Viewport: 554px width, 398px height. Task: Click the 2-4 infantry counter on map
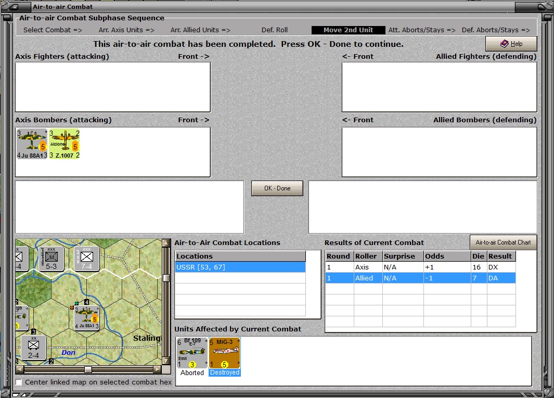33,348
